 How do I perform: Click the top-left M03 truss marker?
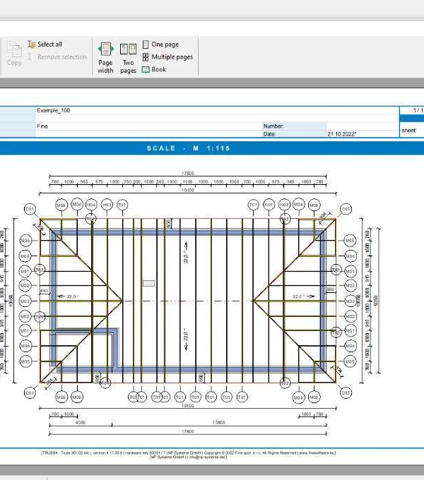click(107, 205)
